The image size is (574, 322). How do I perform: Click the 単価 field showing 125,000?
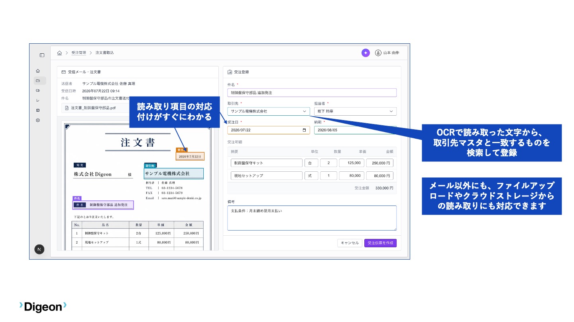click(x=352, y=163)
